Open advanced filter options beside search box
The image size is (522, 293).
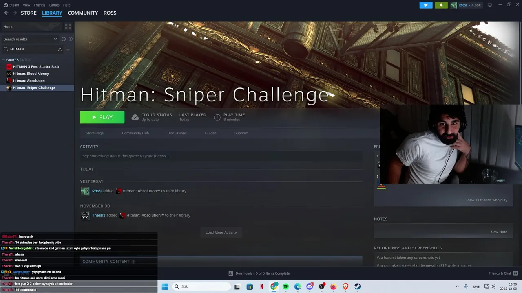point(68,49)
